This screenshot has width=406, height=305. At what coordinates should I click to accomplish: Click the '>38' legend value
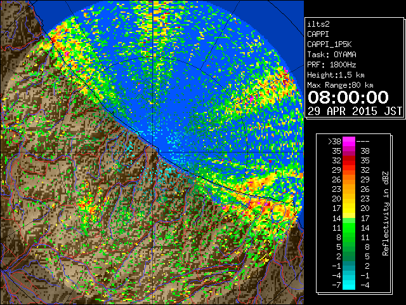tap(334, 141)
